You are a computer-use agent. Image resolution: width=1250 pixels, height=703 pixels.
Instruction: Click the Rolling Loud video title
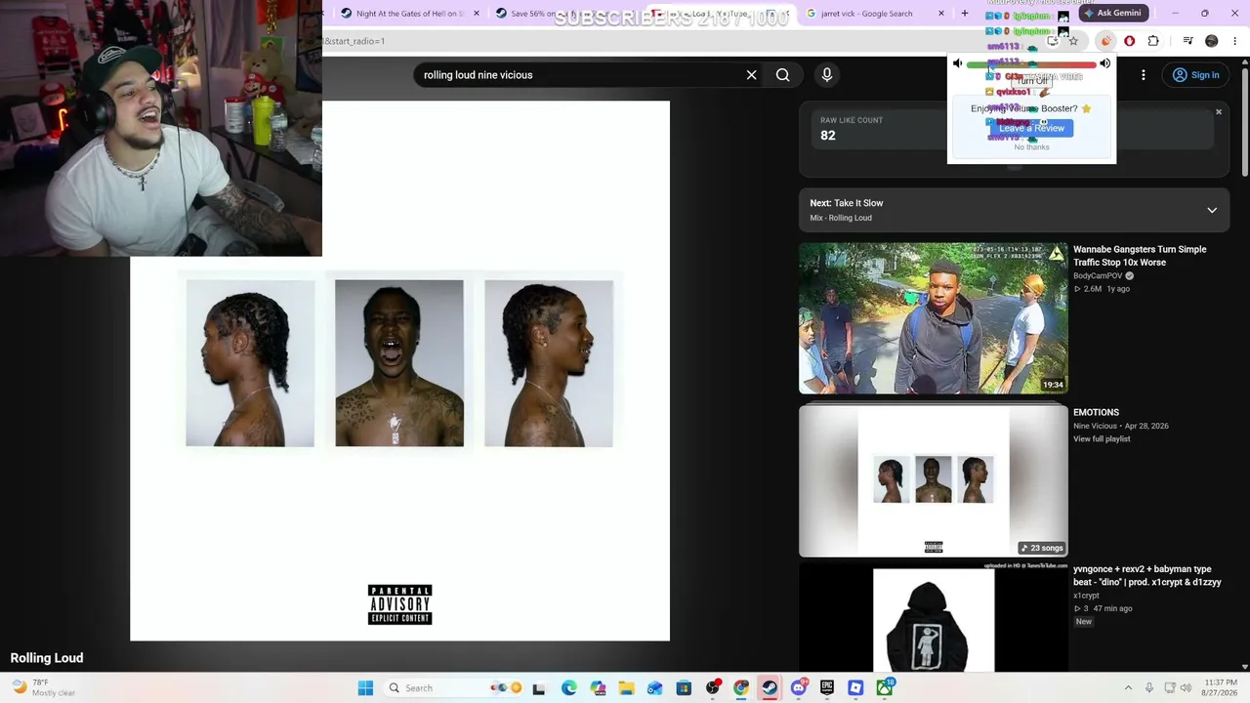(47, 658)
